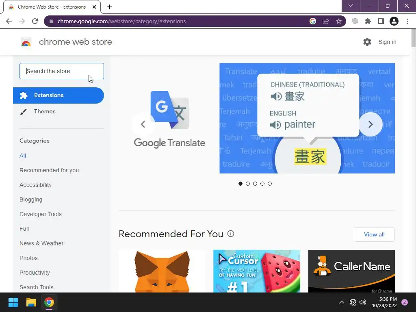Show hidden system tray icons

tap(342, 302)
